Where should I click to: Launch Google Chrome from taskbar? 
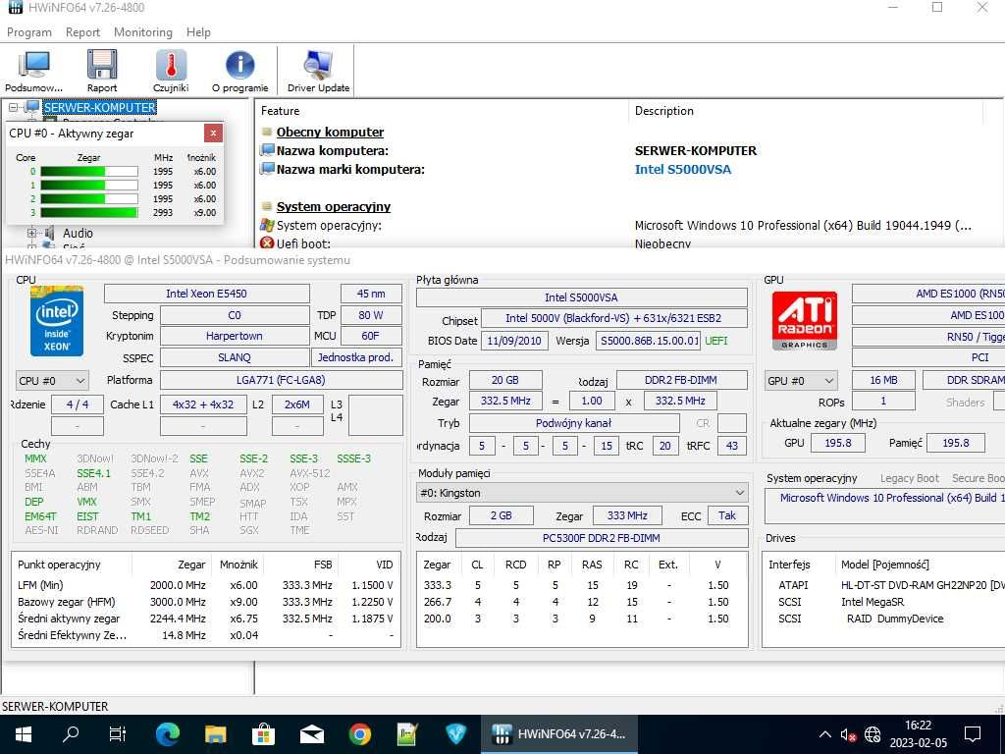pyautogui.click(x=359, y=734)
